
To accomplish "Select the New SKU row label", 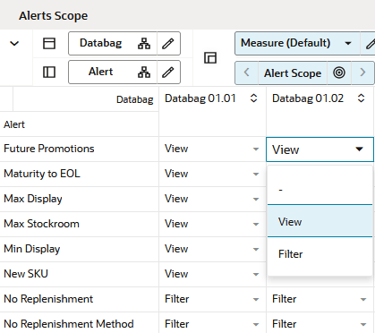I will pyautogui.click(x=26, y=274).
